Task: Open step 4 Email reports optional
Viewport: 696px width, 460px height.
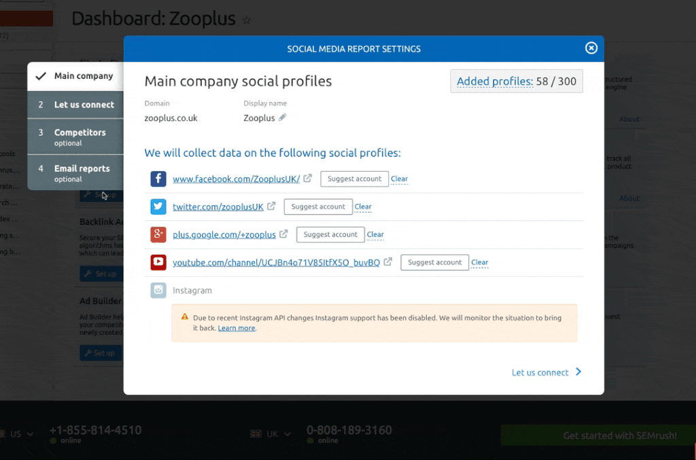Action: tap(75, 173)
